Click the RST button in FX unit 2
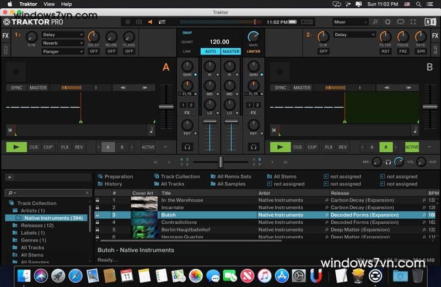 coord(385,51)
